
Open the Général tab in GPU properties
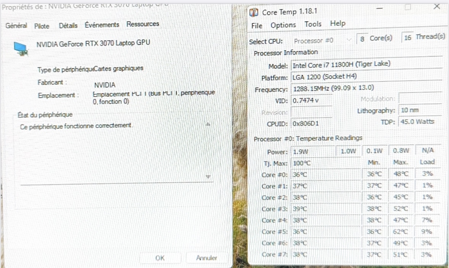[x=16, y=25]
